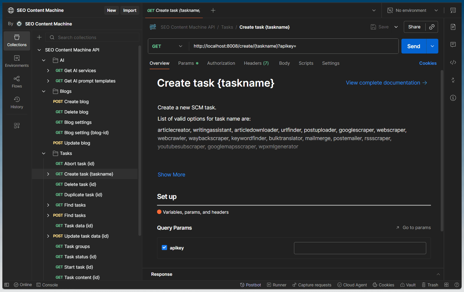Click Go to params link

(x=413, y=228)
